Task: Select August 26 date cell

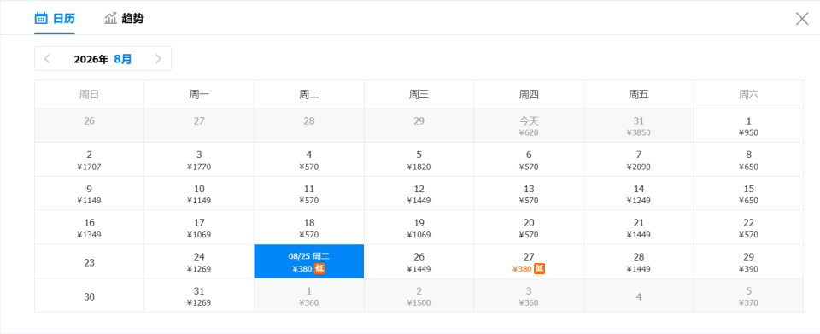Action: click(x=419, y=261)
